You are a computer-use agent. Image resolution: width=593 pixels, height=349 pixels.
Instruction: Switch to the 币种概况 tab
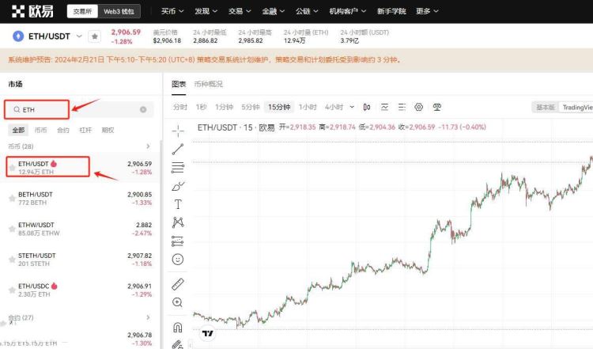[209, 84]
